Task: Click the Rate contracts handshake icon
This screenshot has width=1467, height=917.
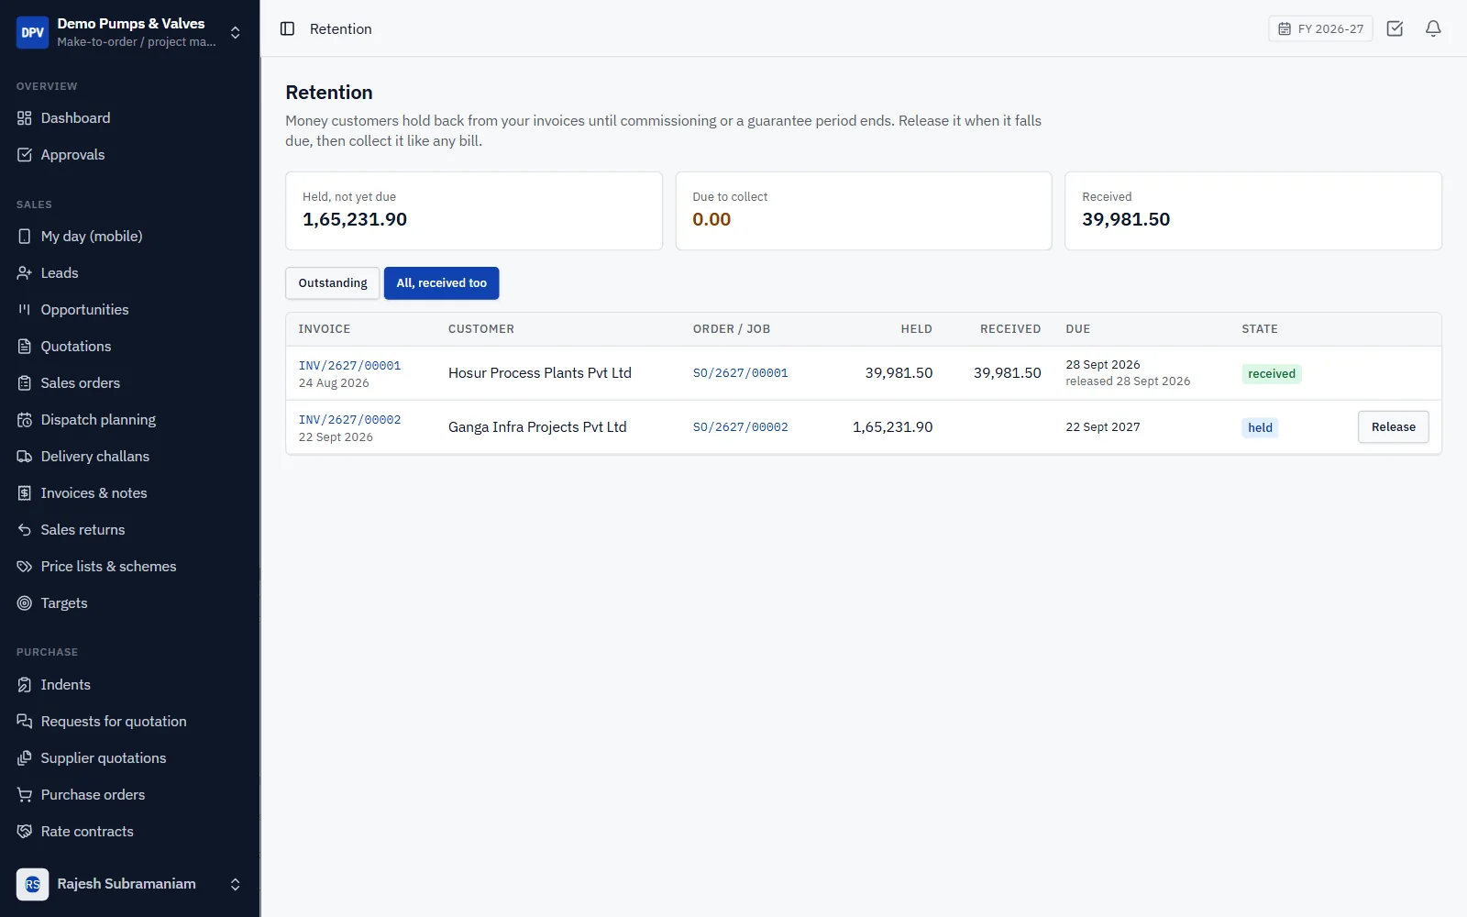Action: (25, 832)
